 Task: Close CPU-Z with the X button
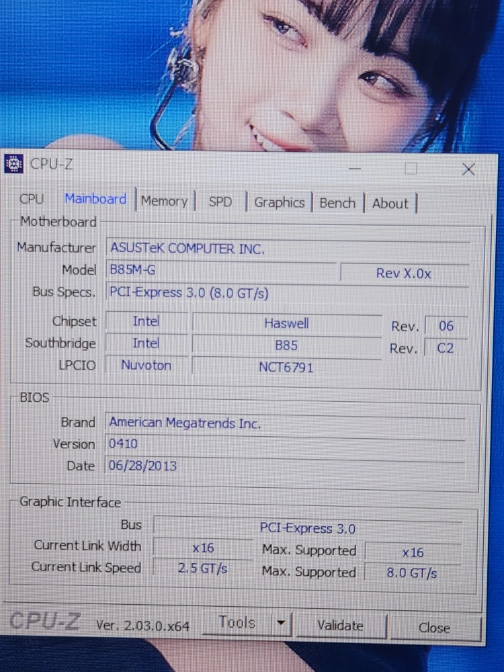coord(468,169)
